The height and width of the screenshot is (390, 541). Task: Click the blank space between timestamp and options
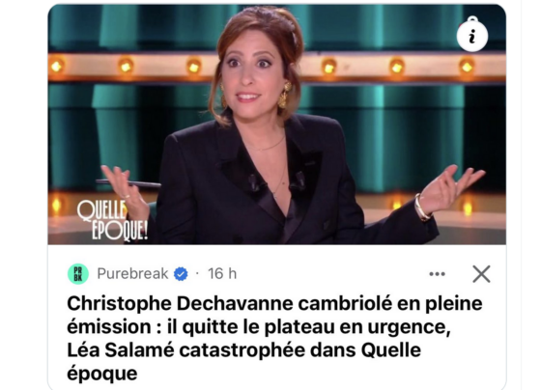332,274
